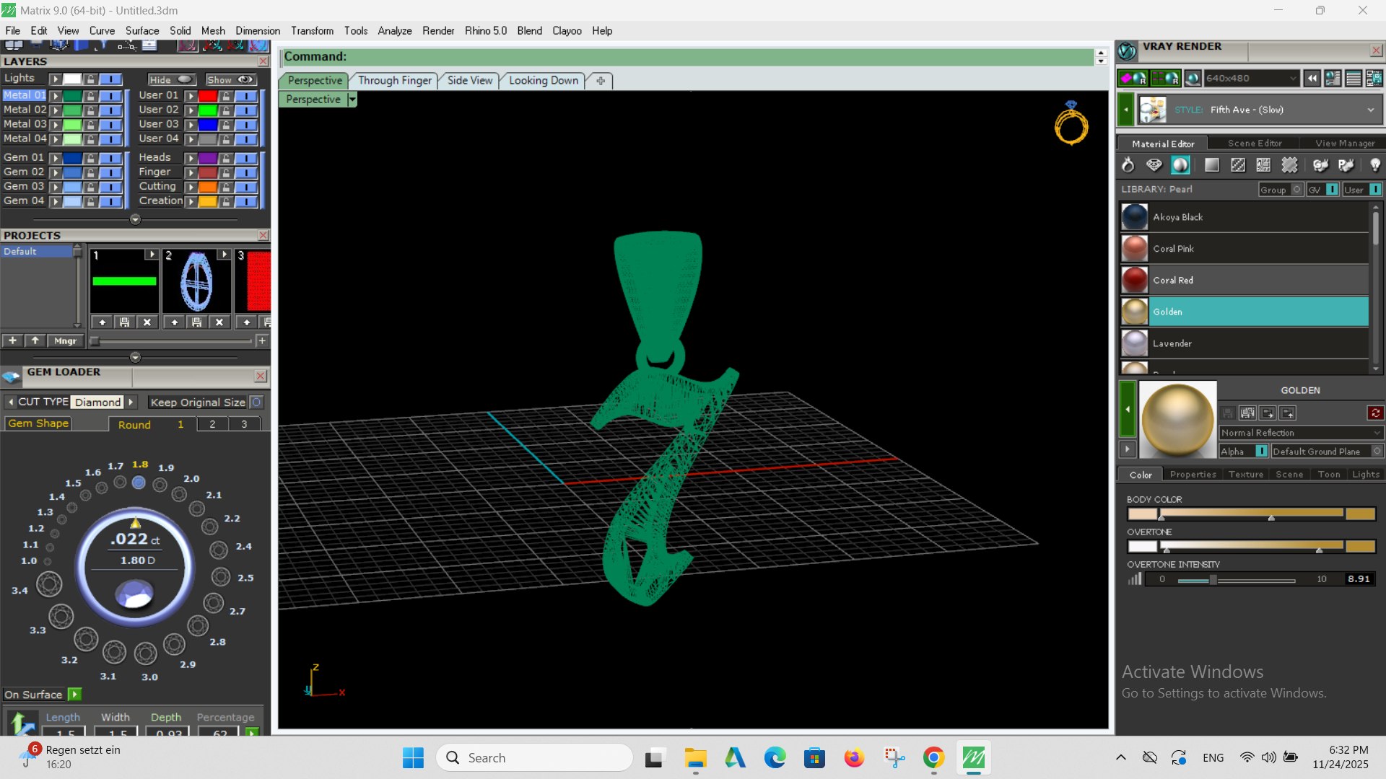Open the Gem Loader panel icon
1386x779 pixels.
pyautogui.click(x=12, y=376)
